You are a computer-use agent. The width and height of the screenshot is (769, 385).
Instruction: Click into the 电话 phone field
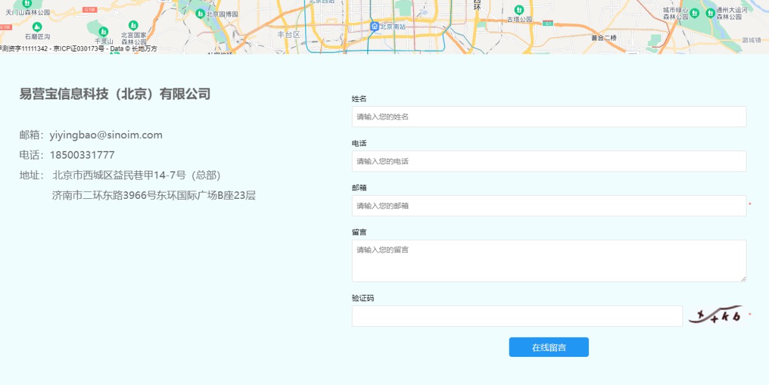pyautogui.click(x=549, y=161)
